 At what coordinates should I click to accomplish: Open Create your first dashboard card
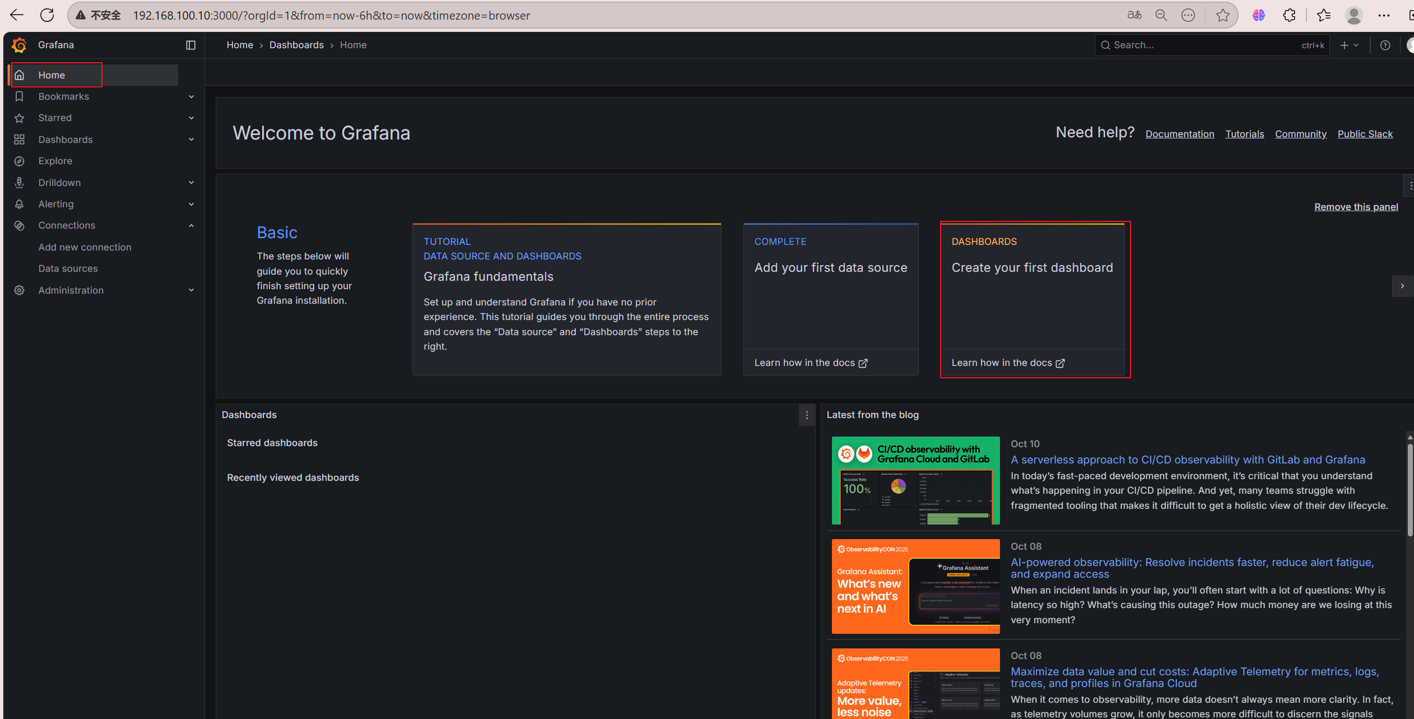click(1032, 299)
